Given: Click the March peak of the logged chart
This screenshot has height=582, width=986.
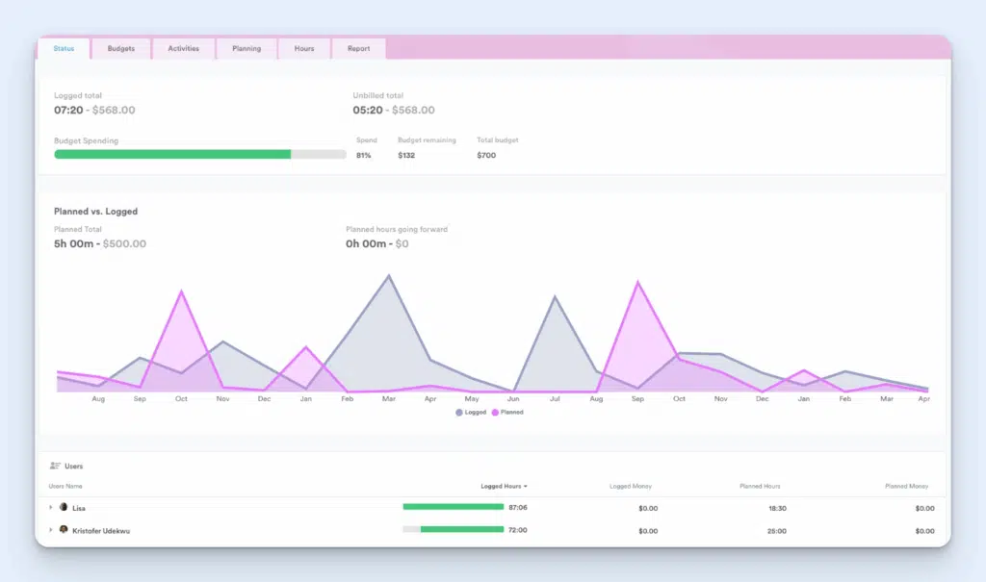Looking at the screenshot, I should pos(389,276).
